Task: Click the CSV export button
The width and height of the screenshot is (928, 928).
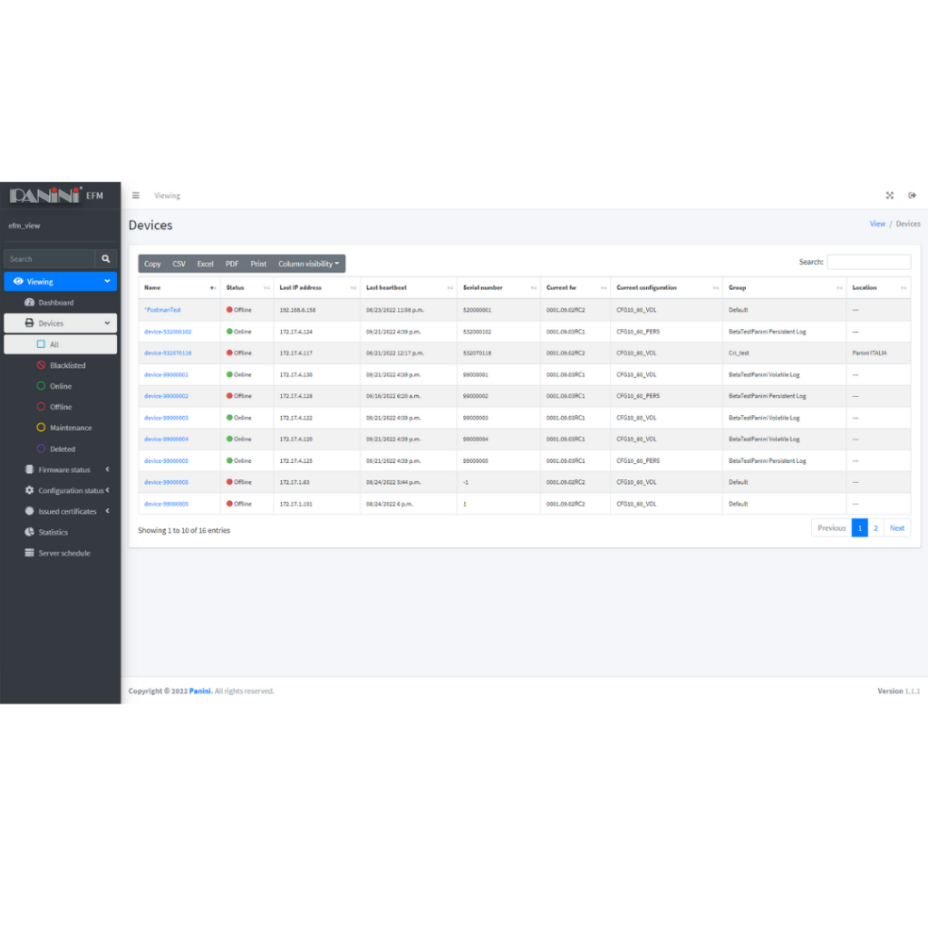Action: point(179,264)
